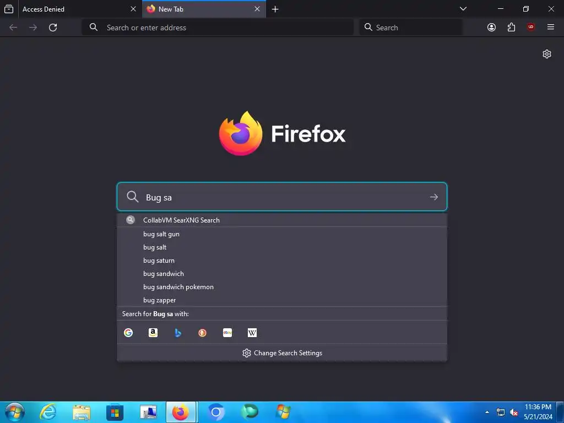
Task: Open File Explorer from taskbar
Action: tap(82, 412)
